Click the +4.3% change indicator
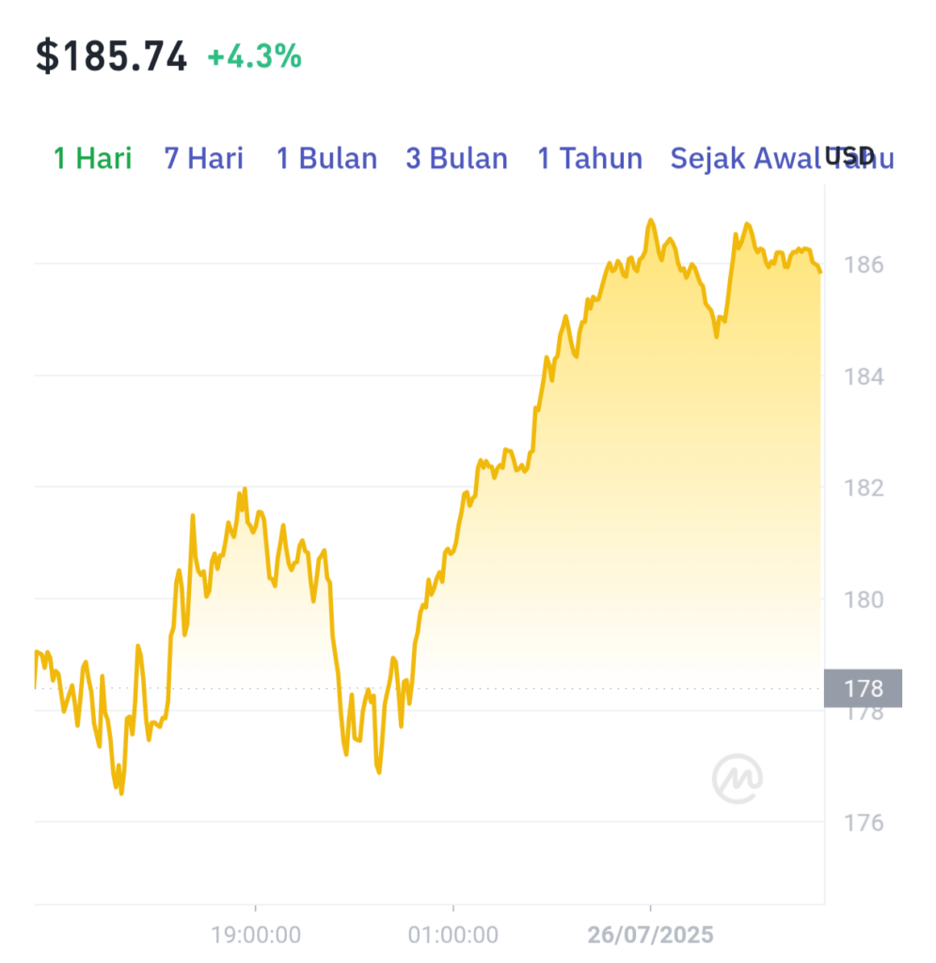 (x=254, y=56)
